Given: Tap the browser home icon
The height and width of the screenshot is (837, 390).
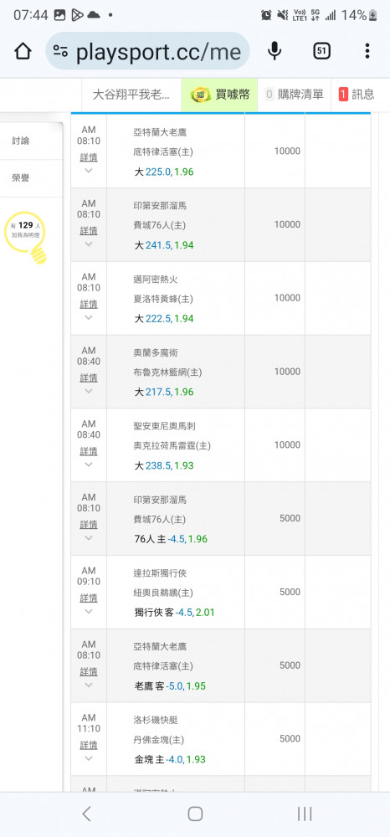Looking at the screenshot, I should click(x=23, y=51).
